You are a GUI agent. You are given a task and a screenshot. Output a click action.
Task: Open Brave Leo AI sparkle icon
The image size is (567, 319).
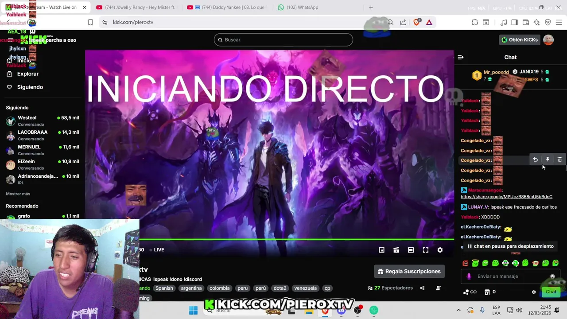pyautogui.click(x=536, y=22)
